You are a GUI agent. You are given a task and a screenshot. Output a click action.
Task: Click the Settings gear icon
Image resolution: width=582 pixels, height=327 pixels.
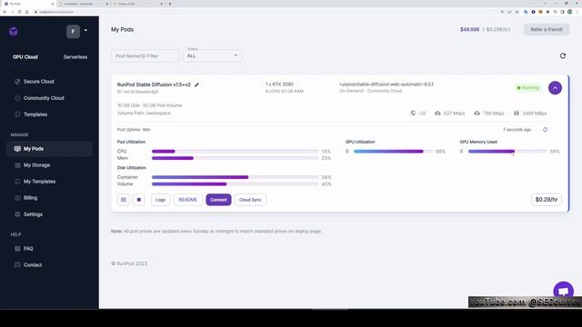click(x=17, y=214)
